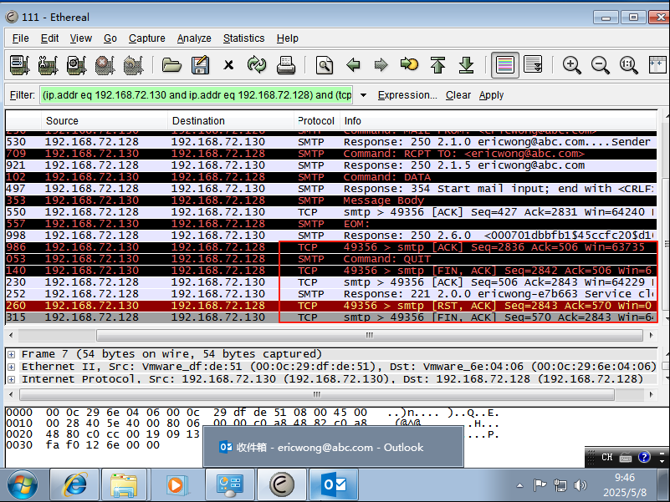Open capture interfaces list icon
The height and width of the screenshot is (502, 670).
[19, 65]
